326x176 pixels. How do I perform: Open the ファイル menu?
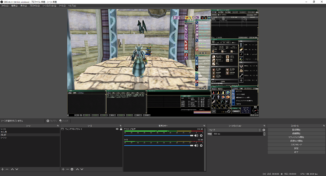pyautogui.click(x=5, y=6)
